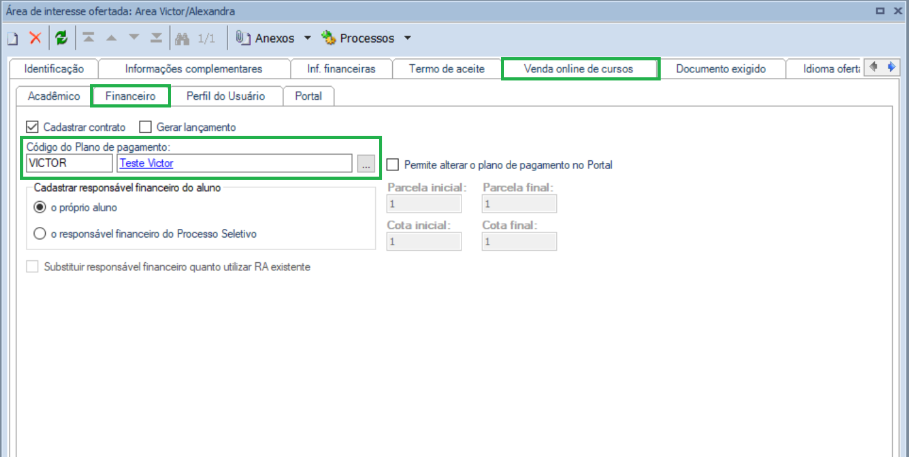Image resolution: width=909 pixels, height=457 pixels.
Task: Expand the Processos dropdown arrow
Action: point(407,38)
